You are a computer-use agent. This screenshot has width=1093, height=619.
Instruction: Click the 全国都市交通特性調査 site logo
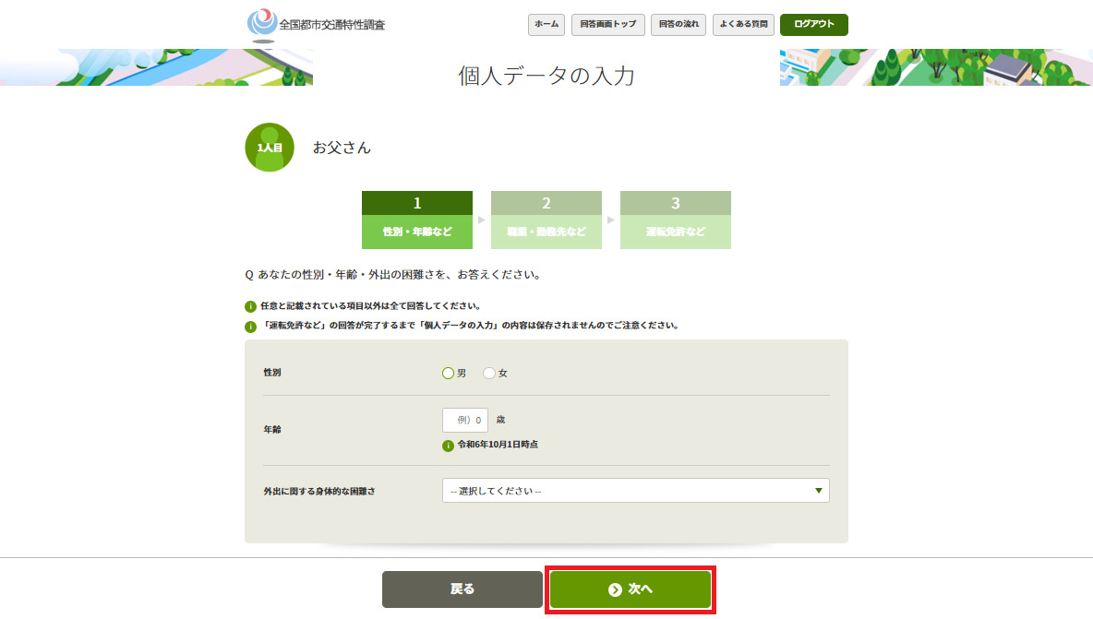point(316,24)
